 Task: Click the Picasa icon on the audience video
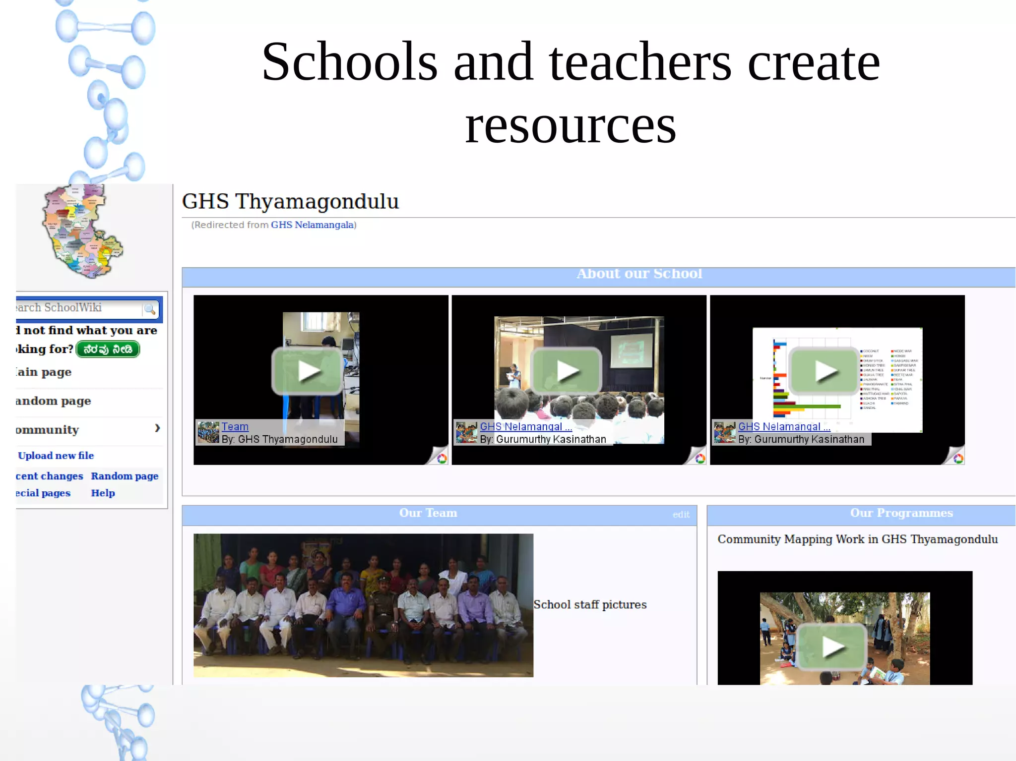point(700,459)
